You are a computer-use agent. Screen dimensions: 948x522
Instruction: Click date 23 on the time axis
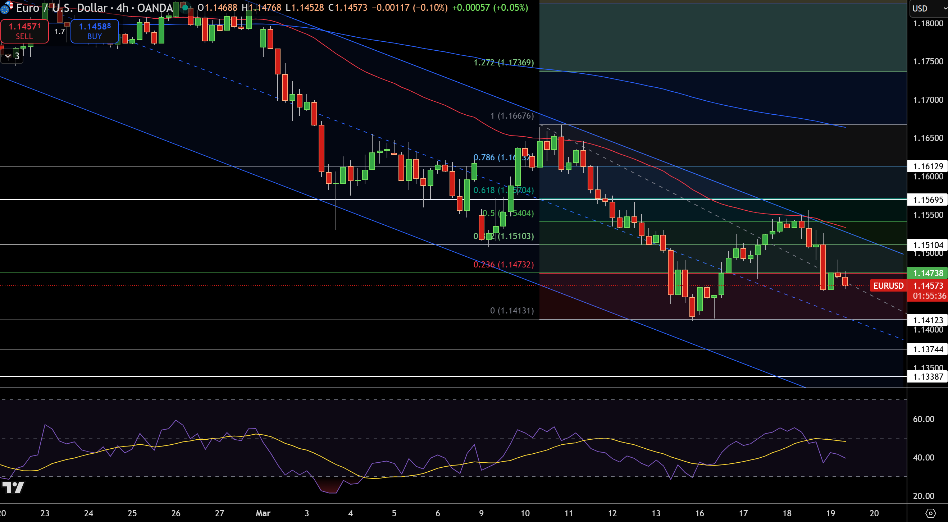pos(45,513)
